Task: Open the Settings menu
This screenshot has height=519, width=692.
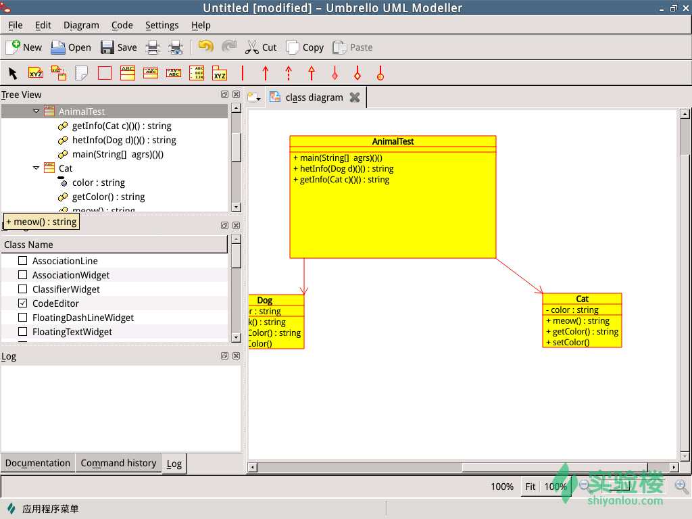Action: [x=162, y=25]
